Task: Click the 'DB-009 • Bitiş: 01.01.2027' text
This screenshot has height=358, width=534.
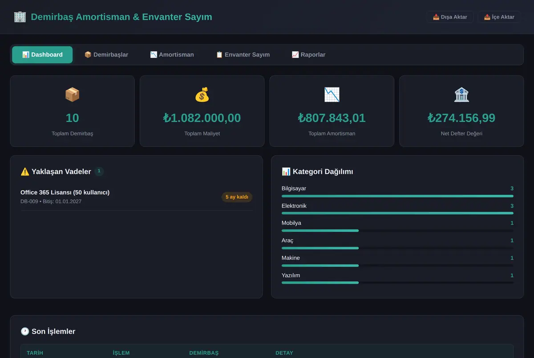Action: pos(51,202)
